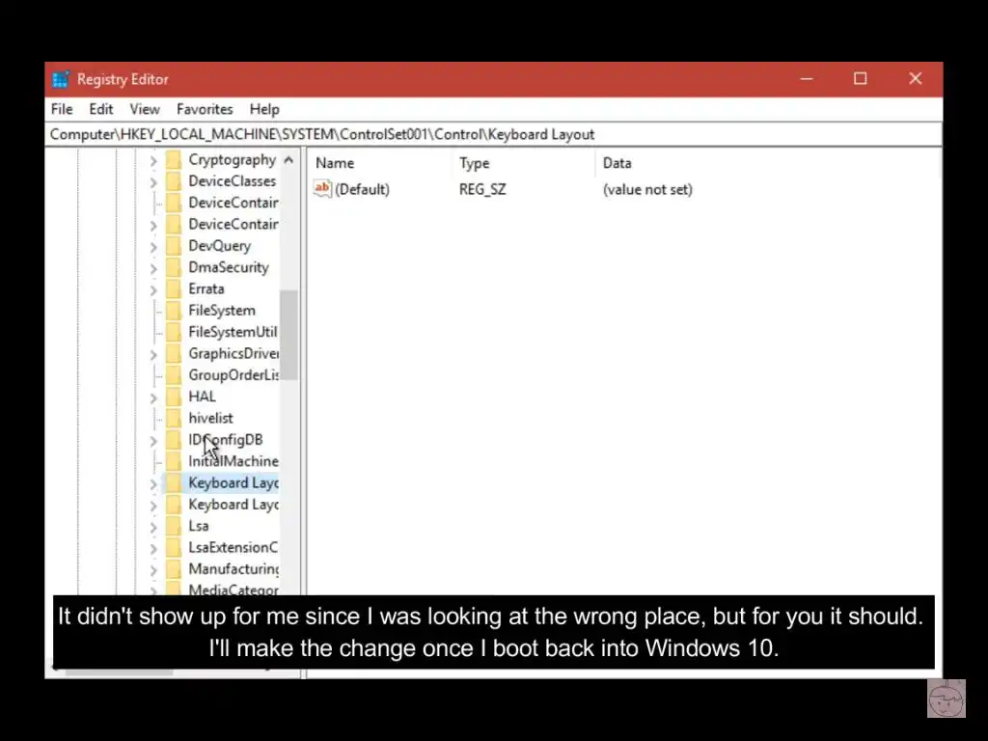The image size is (988, 741).
Task: Expand the DevQuery key
Action: tap(153, 247)
